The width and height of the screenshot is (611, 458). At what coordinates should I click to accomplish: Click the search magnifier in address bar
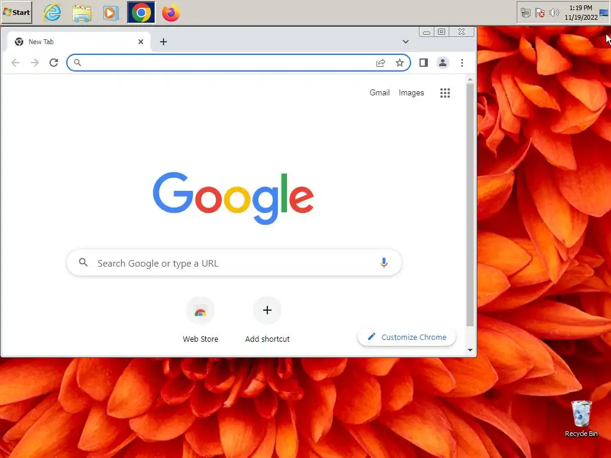tap(78, 63)
